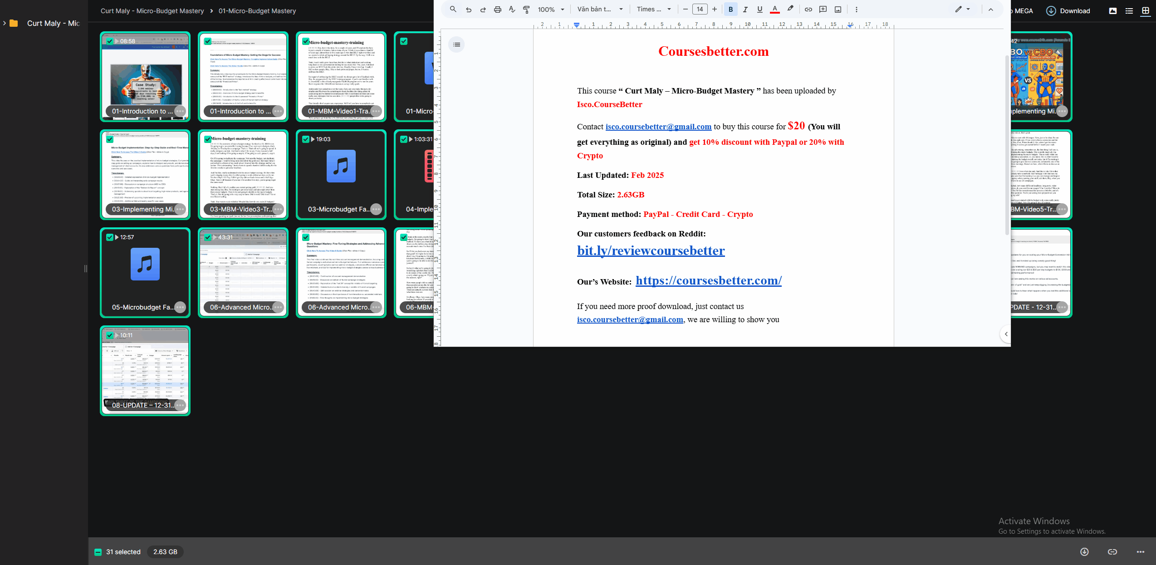Undo the last edit in document

[469, 9]
